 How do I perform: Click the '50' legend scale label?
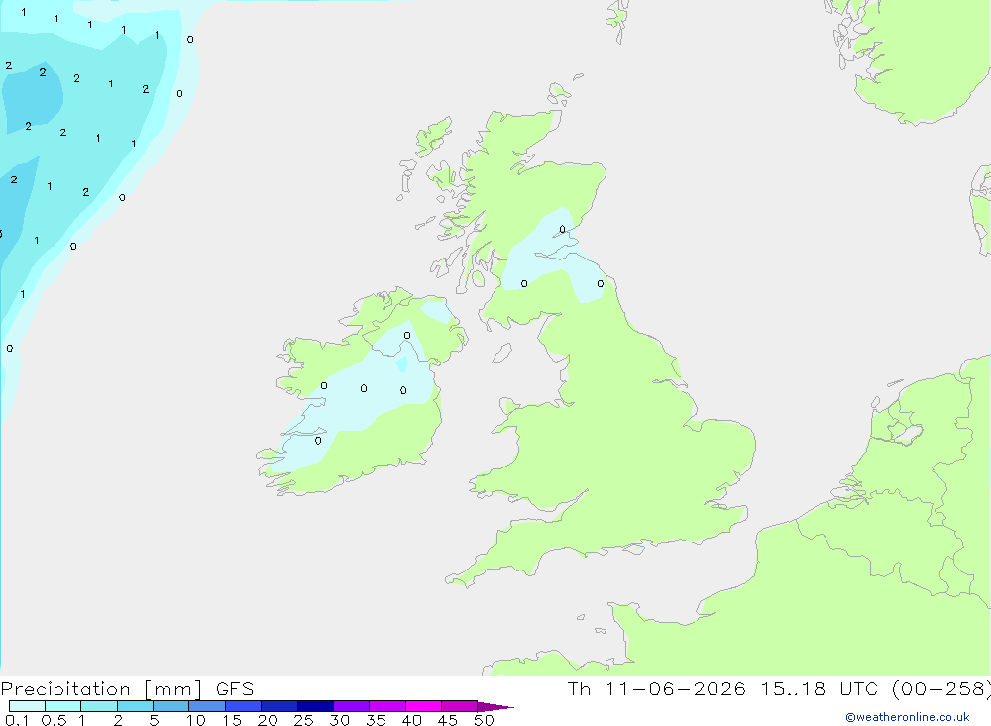coord(485,720)
